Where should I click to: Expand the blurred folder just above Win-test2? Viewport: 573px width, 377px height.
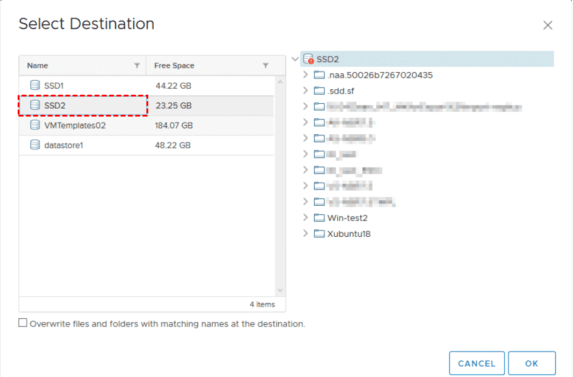pyautogui.click(x=306, y=202)
